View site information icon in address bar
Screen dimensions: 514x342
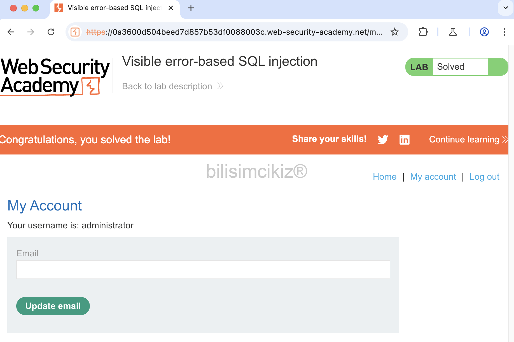(x=75, y=32)
